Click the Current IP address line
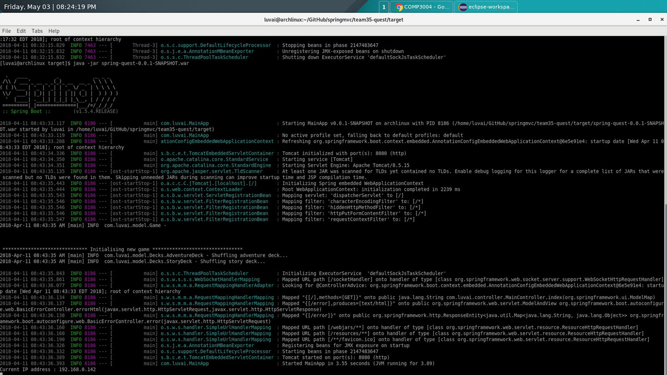The height and width of the screenshot is (375, 667). click(48, 369)
